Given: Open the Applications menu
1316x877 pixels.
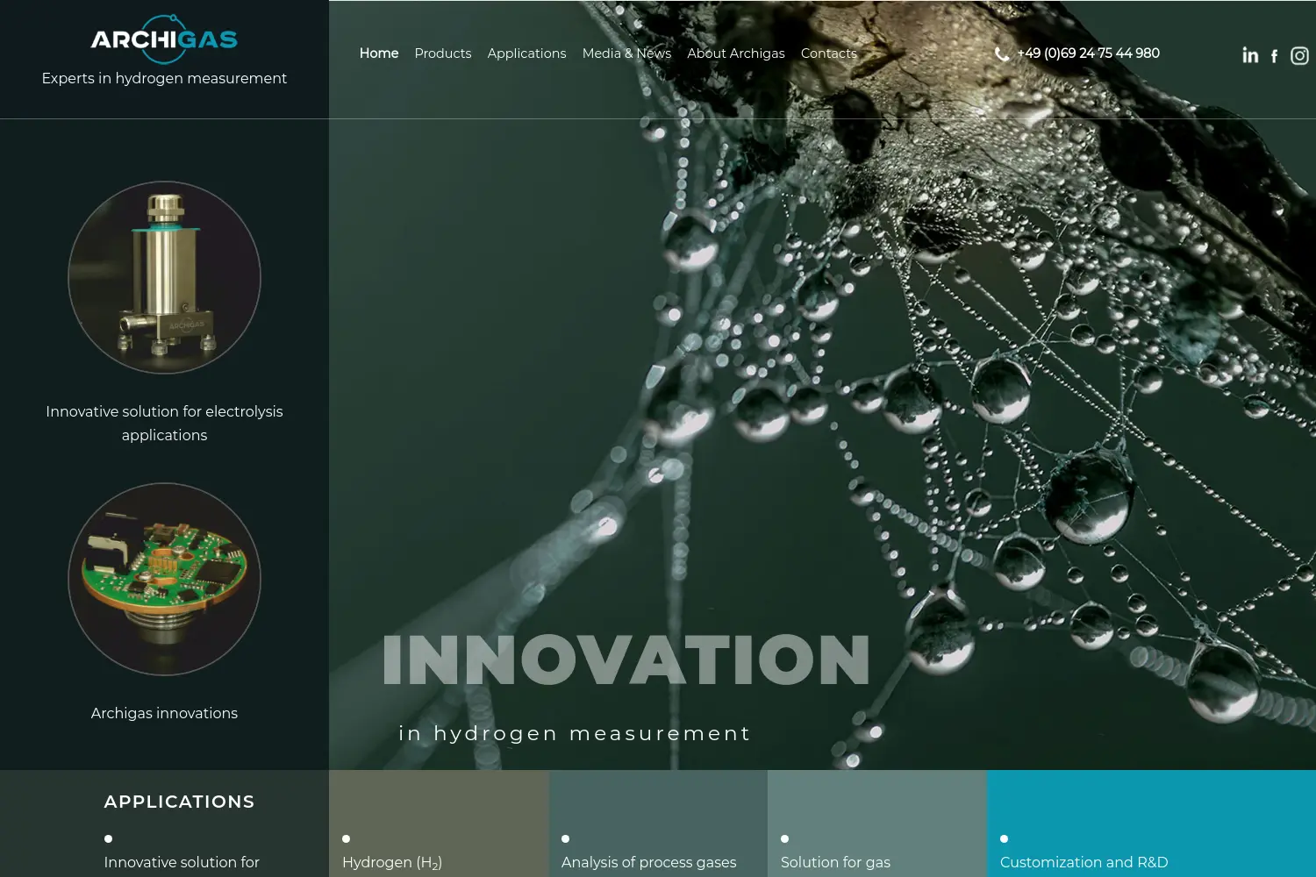Looking at the screenshot, I should click(526, 53).
